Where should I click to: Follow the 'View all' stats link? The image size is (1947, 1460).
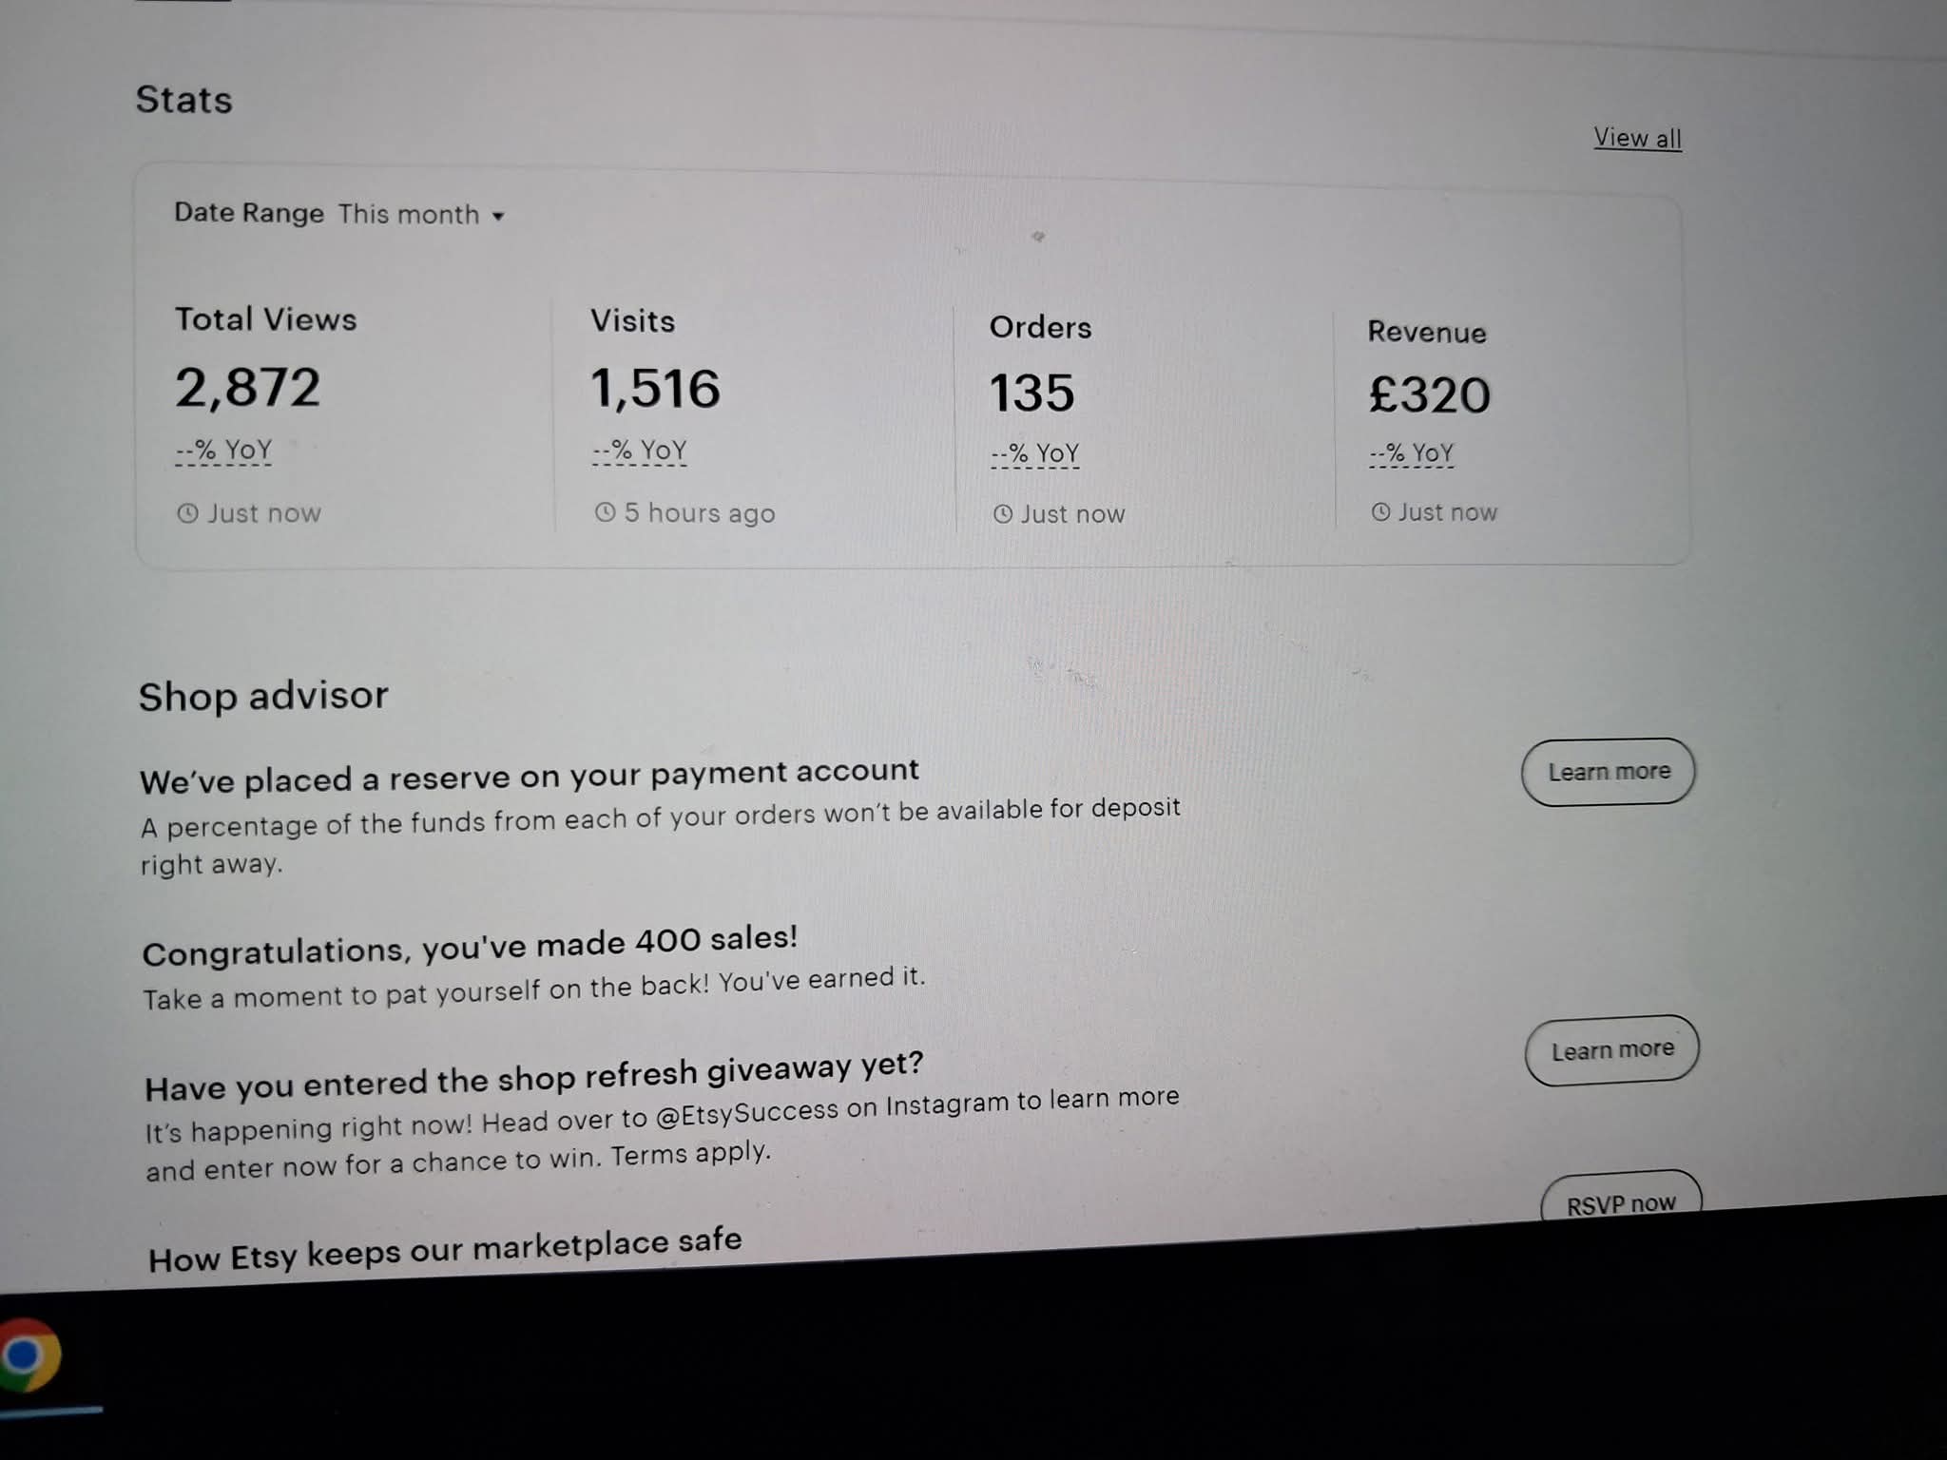[x=1637, y=138]
